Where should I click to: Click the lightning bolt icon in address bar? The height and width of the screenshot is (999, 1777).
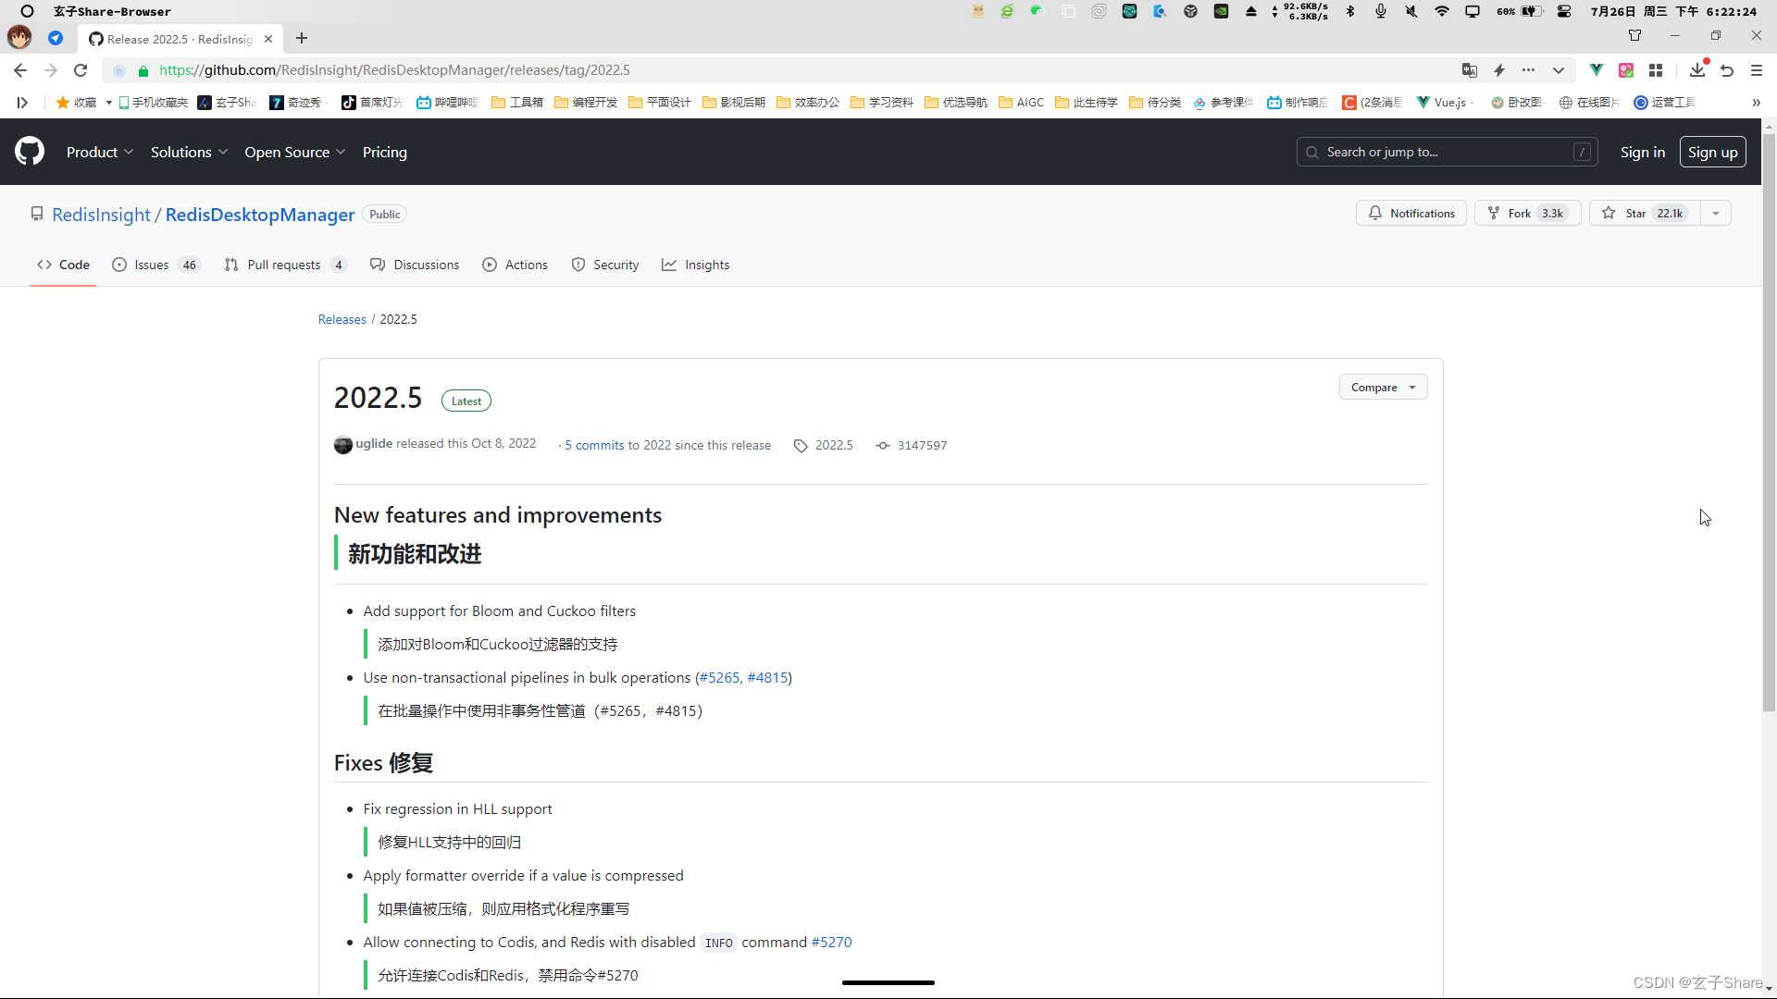1499,70
